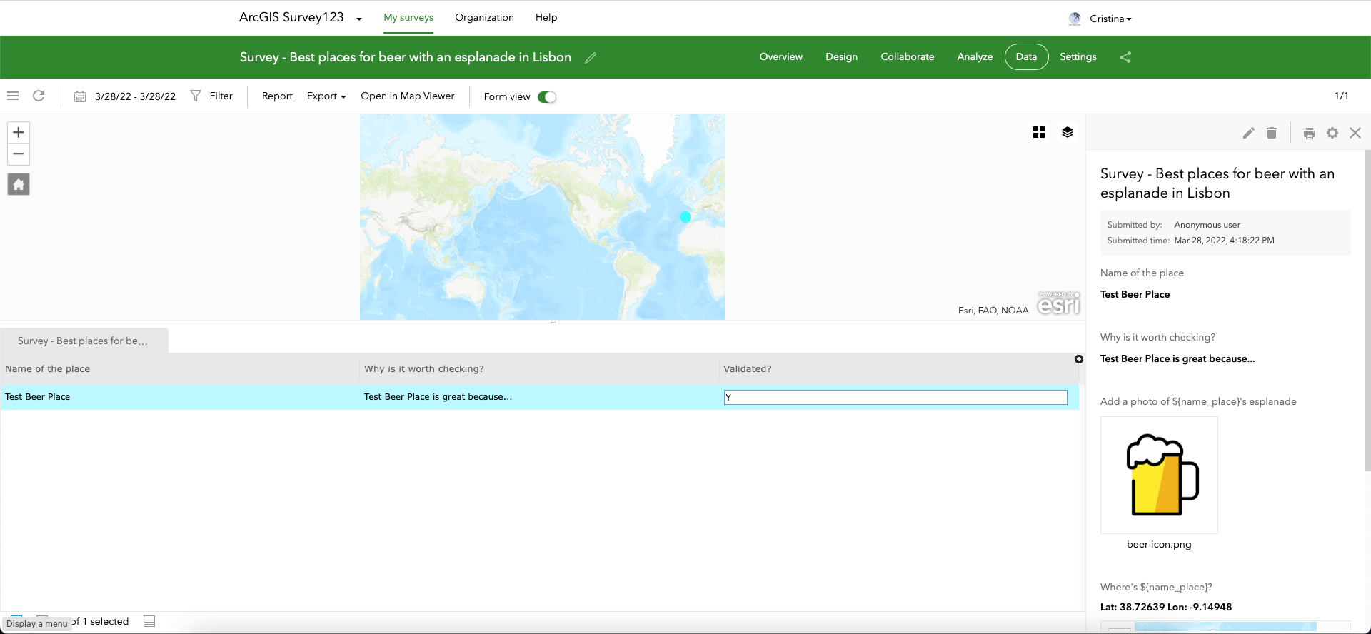The height and width of the screenshot is (634, 1371).
Task: Click the Lat: 38.72639 Lon: -9.14948 value
Action: pos(1165,607)
